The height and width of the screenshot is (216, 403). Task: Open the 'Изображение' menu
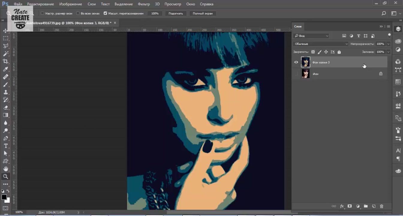71,4
